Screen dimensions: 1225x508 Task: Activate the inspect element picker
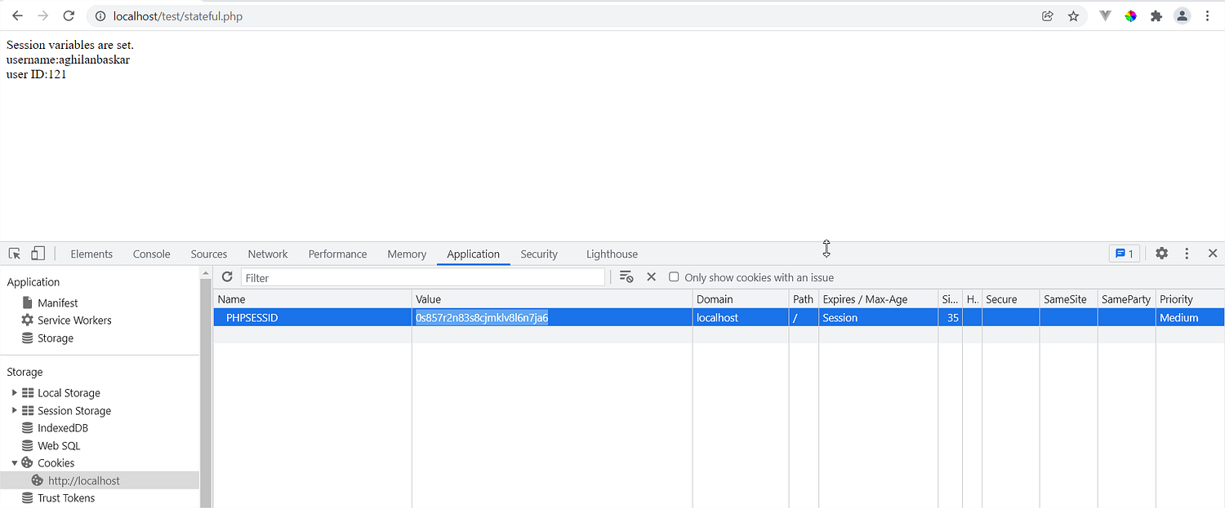[x=14, y=254]
